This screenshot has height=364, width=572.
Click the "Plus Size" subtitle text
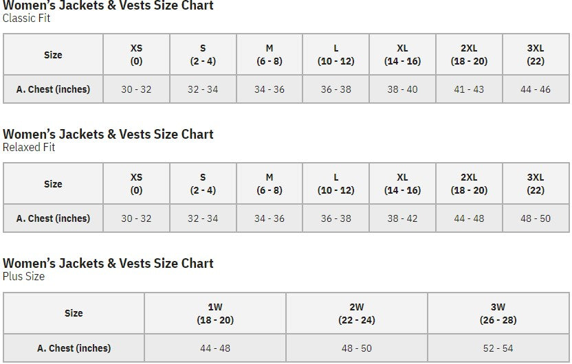(24, 276)
